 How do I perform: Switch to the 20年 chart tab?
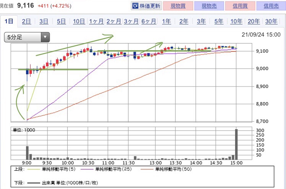click(254, 21)
